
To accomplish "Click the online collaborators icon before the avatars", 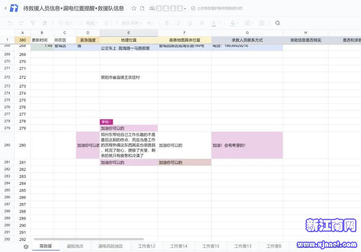I will pyautogui.click(x=152, y=8).
